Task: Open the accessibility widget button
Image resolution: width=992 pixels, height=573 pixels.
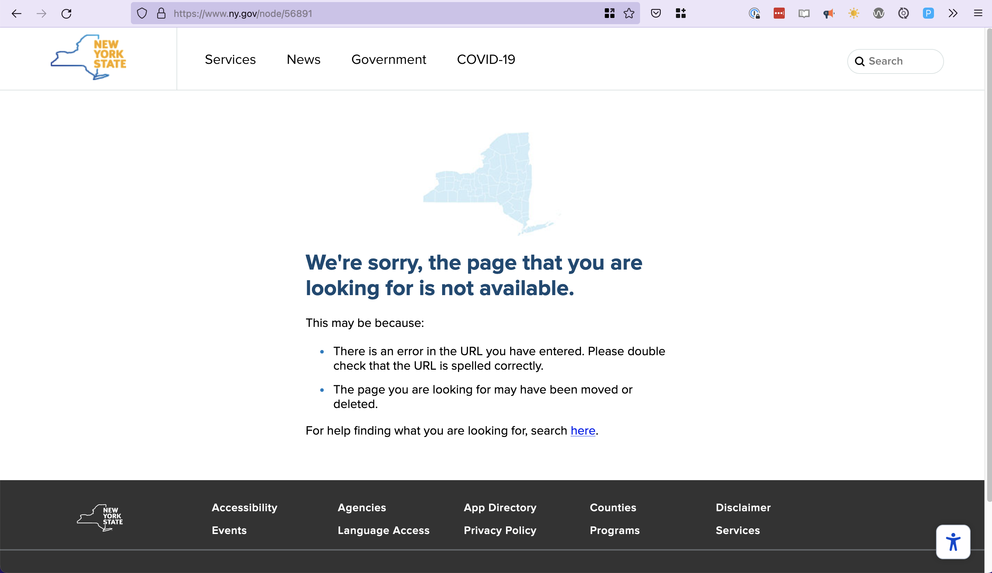Action: coord(953,542)
